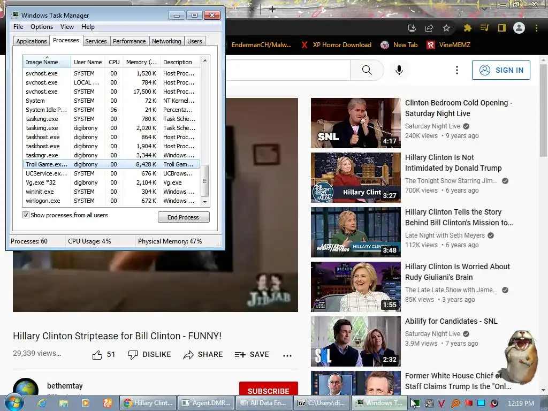The height and width of the screenshot is (411, 548).
Task: Select the Troll Game.exe process row
Action: (x=111, y=164)
